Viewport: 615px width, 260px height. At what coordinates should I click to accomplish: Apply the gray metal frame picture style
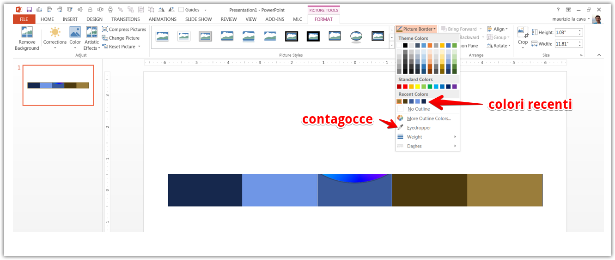pyautogui.click(x=205, y=36)
